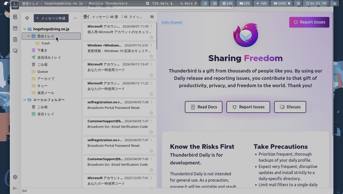
Task: Star the Windows 10 update message
Action: [x=151, y=56]
